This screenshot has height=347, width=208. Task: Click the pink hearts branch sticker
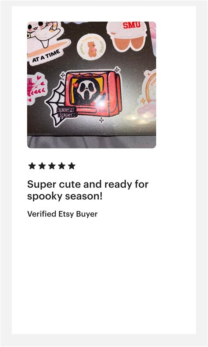tap(36, 88)
